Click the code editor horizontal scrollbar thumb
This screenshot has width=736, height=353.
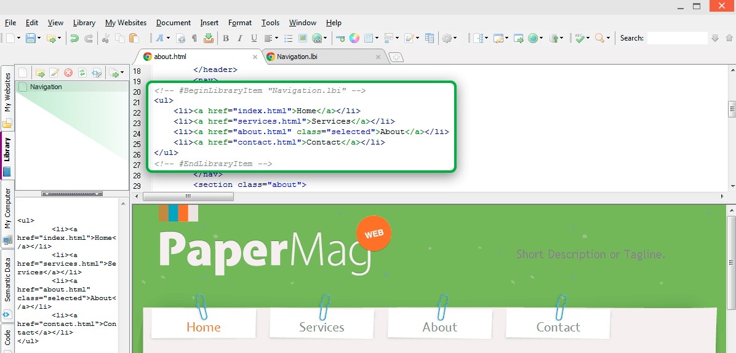click(188, 196)
